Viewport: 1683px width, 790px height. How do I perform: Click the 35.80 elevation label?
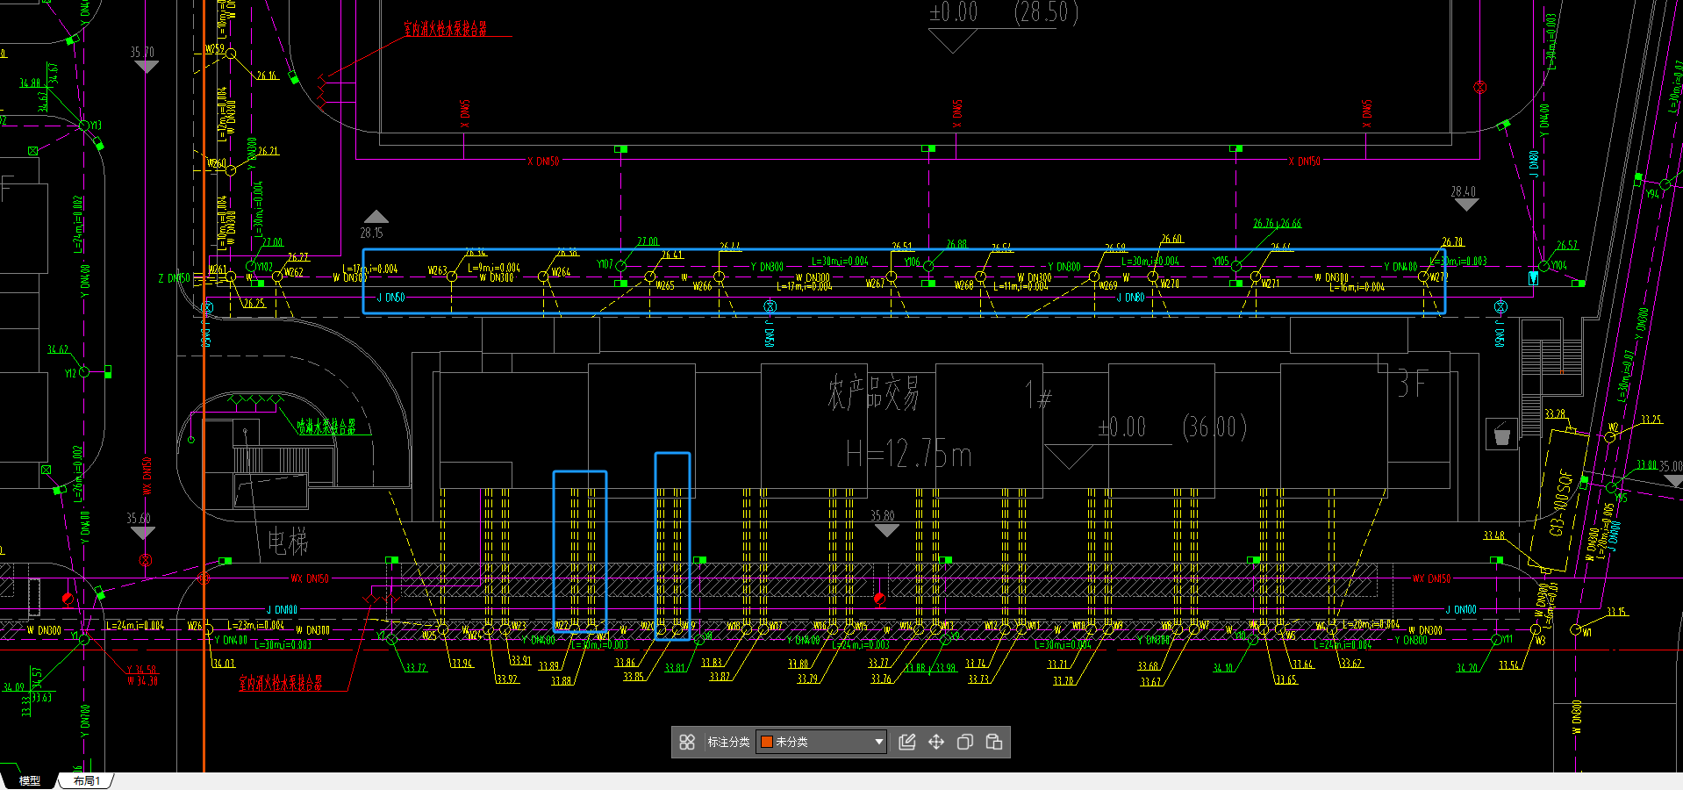[882, 516]
